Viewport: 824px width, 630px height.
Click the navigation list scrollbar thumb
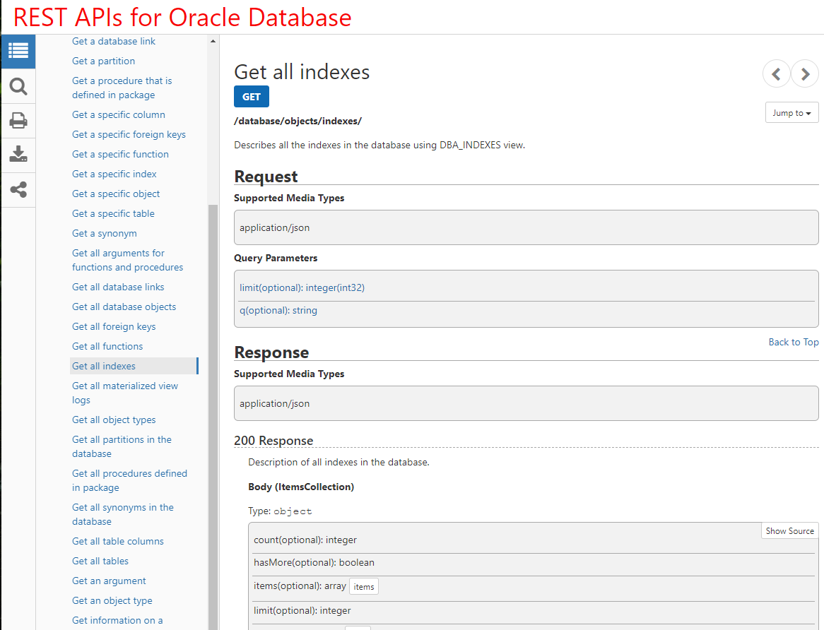click(x=213, y=417)
